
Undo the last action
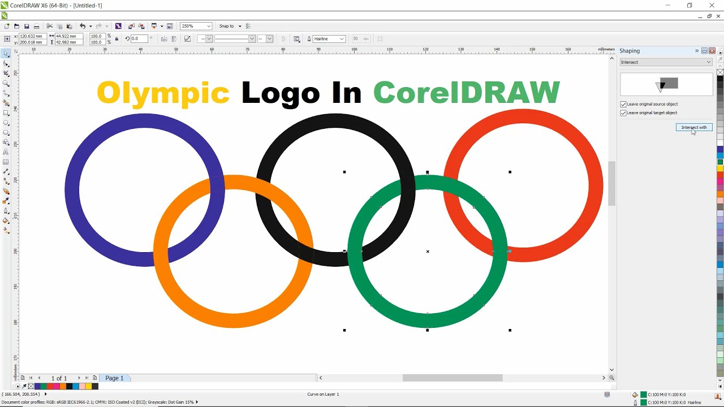pos(83,26)
